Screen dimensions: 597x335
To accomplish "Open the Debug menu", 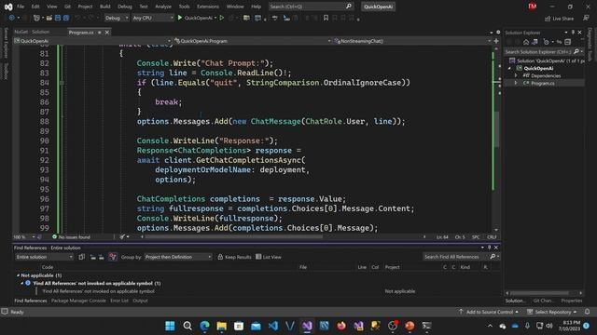I will point(125,7).
